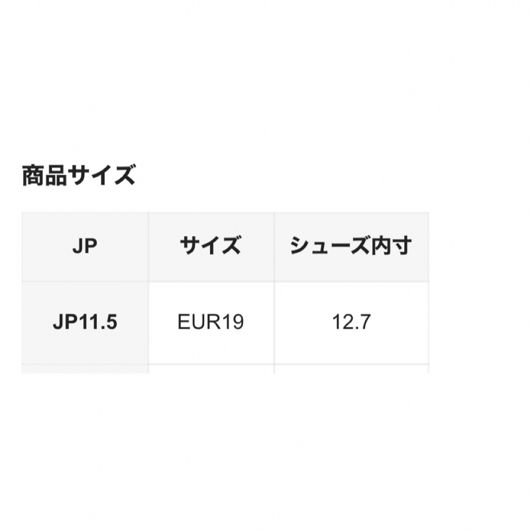Click the border between シューズ内寸 header and 12.7
The image size is (530, 530).
351,282
